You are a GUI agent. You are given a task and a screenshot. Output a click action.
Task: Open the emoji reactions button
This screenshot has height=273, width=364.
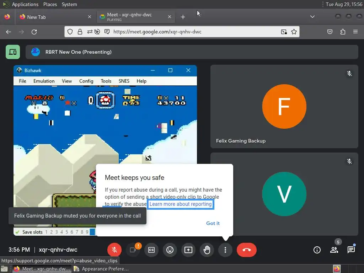click(170, 250)
